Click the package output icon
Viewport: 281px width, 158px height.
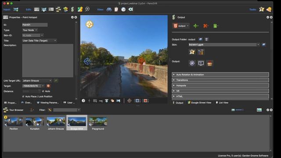coord(210,63)
